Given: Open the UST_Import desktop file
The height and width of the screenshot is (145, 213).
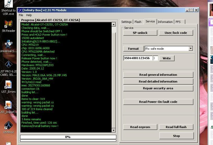Looking at the screenshot, I should point(9,106).
